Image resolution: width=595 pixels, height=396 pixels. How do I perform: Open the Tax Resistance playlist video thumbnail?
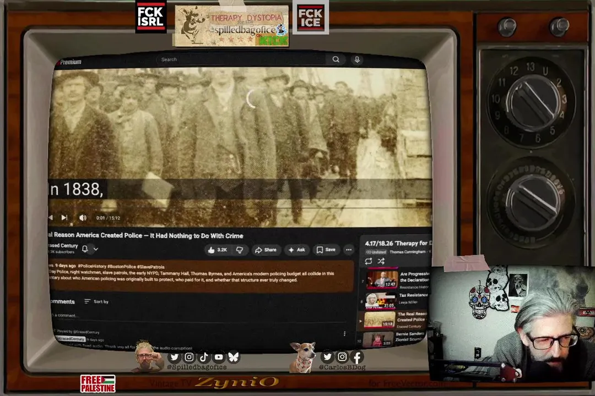point(380,300)
